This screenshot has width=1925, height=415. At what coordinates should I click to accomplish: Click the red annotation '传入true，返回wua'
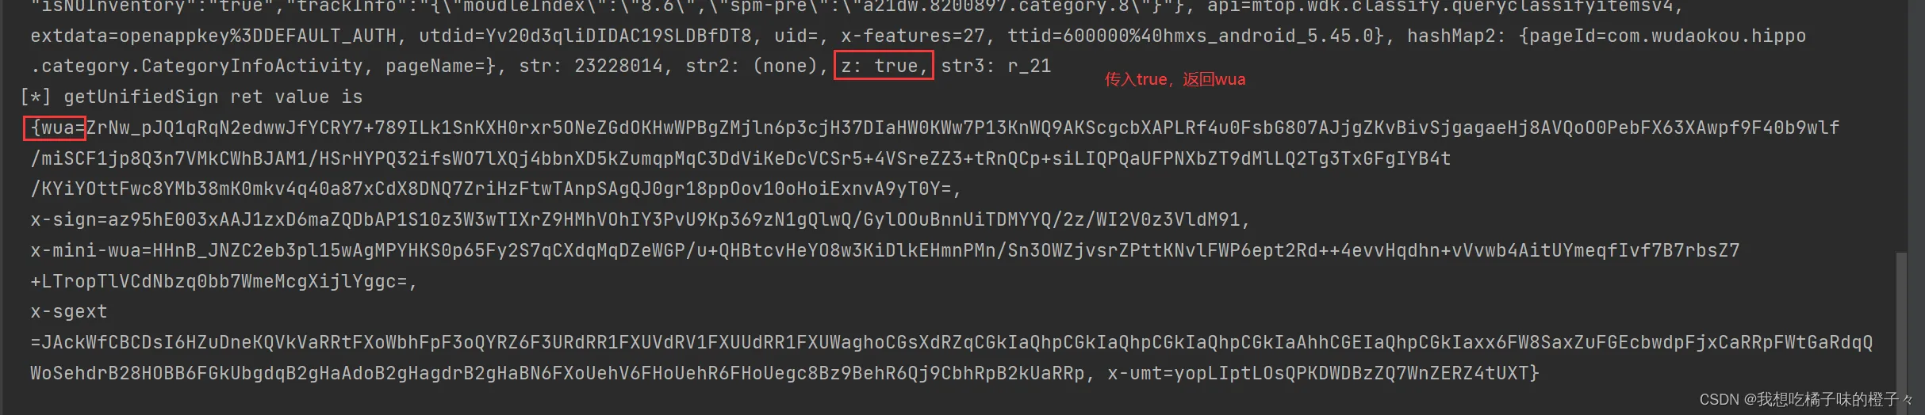coord(1175,79)
